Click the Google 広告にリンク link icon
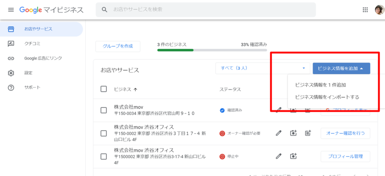 [11, 58]
